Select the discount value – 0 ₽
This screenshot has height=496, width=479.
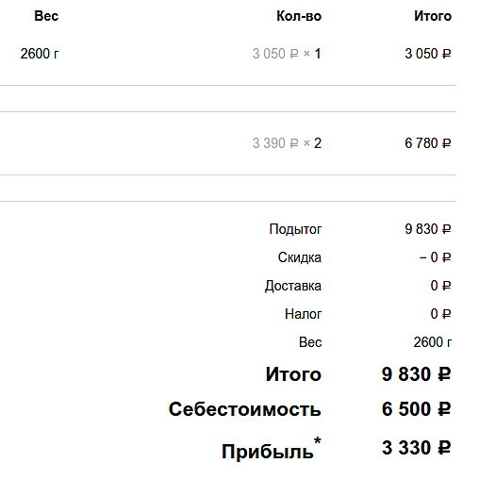click(x=435, y=257)
